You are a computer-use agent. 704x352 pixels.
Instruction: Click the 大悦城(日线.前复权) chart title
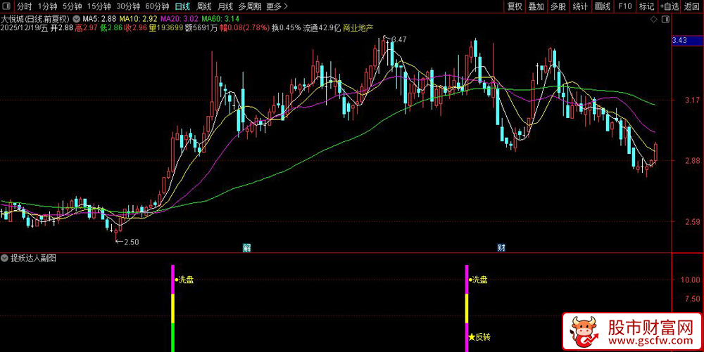coord(35,19)
